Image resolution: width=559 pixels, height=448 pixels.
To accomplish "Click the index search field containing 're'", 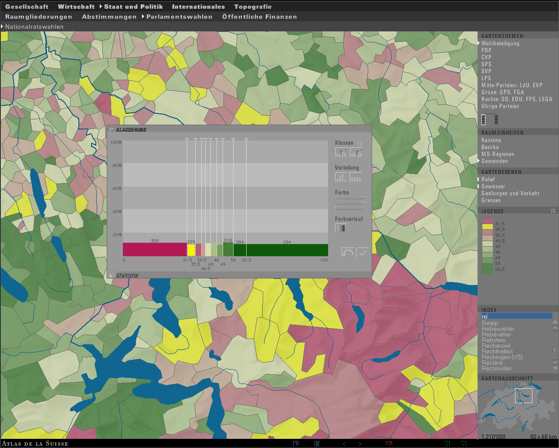I will point(517,316).
